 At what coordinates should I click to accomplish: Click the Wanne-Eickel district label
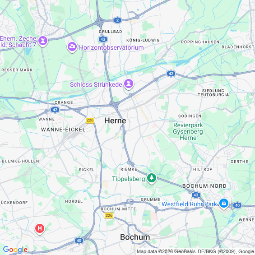click(x=63, y=130)
